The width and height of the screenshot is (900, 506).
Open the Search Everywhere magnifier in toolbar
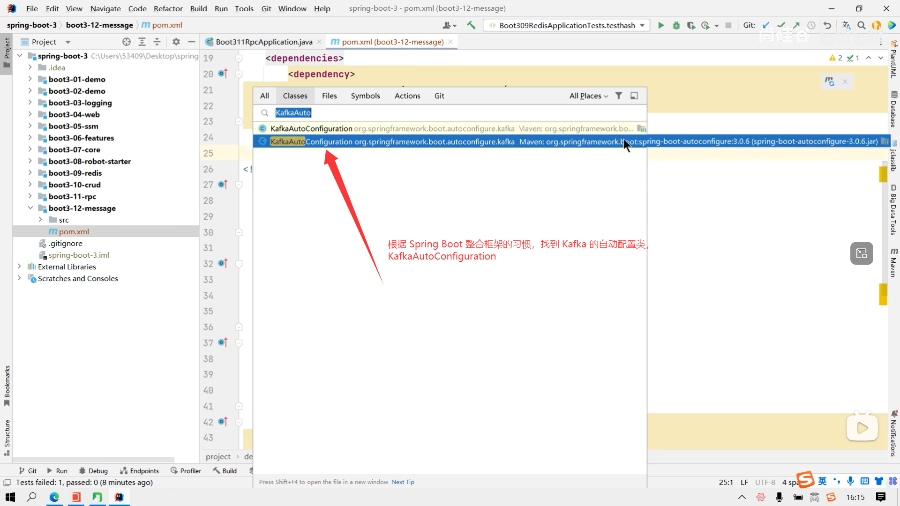tap(861, 25)
